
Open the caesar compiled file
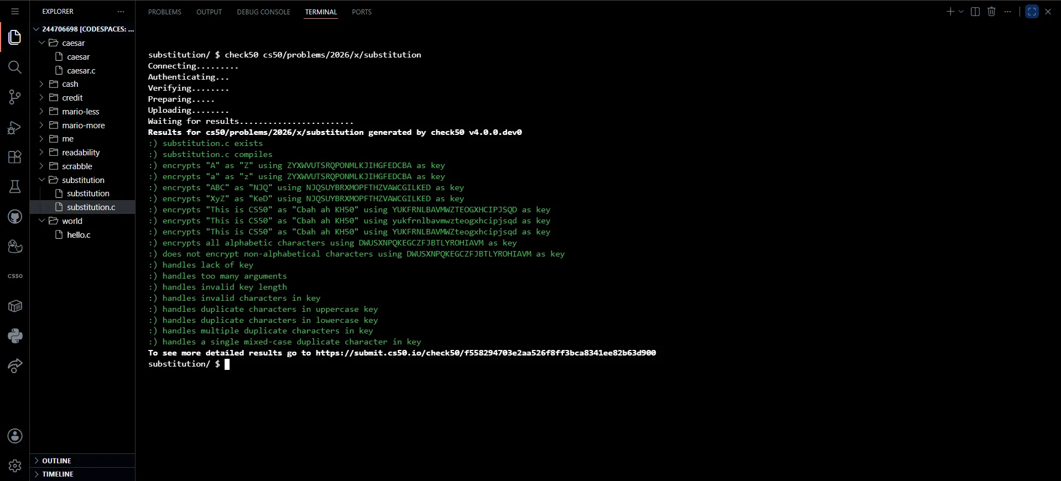82,56
